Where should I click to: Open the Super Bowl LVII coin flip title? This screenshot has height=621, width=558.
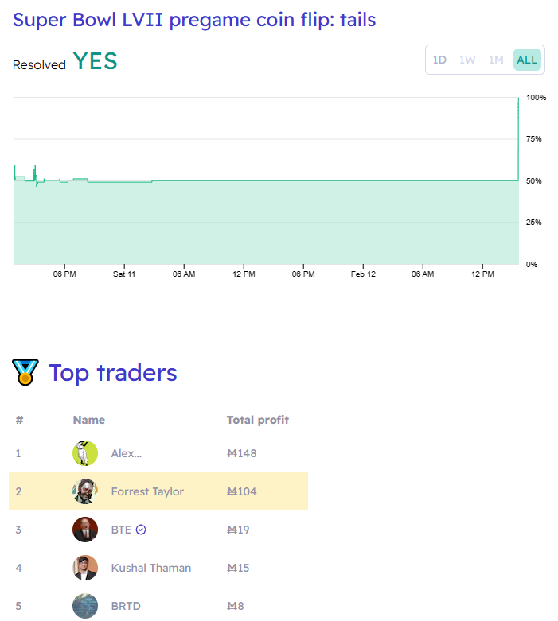pos(194,20)
